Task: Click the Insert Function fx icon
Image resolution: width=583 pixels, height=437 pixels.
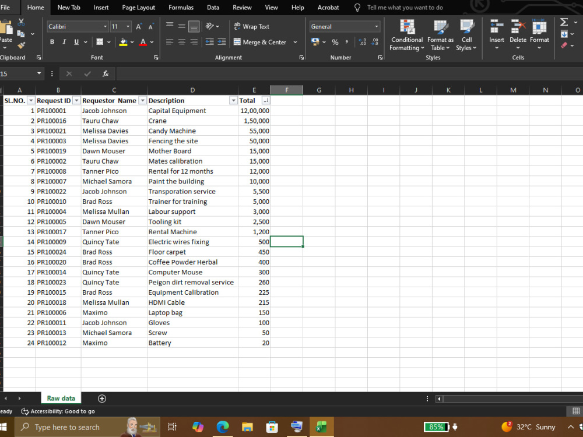Action: [x=106, y=73]
